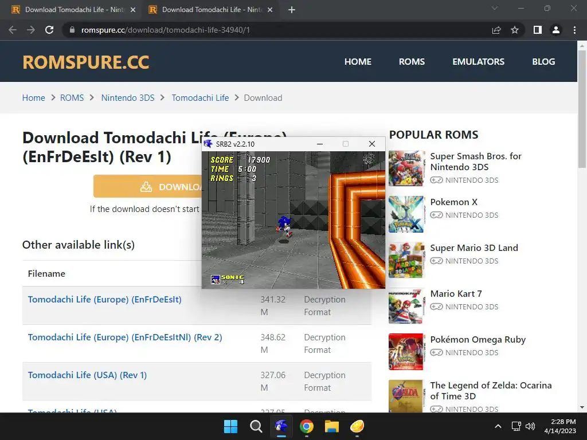Share this page via the share icon
Image resolution: width=587 pixels, height=440 pixels.
click(496, 30)
